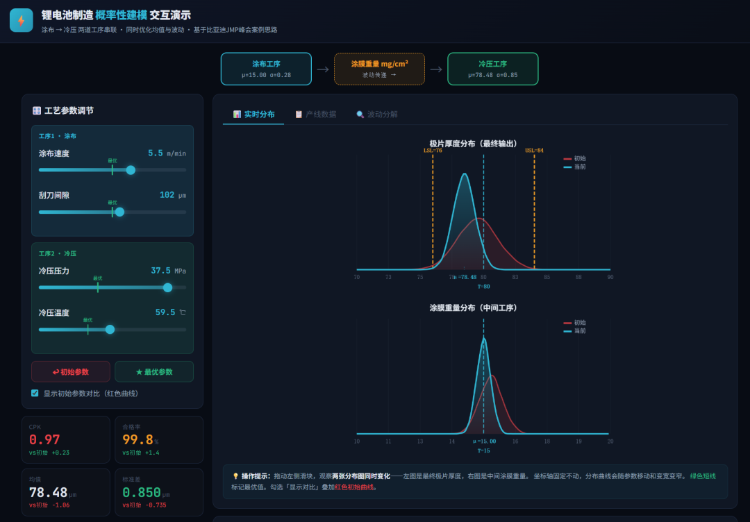The width and height of the screenshot is (750, 522).
Task: Select the 冷压工序 process box
Action: point(492,69)
